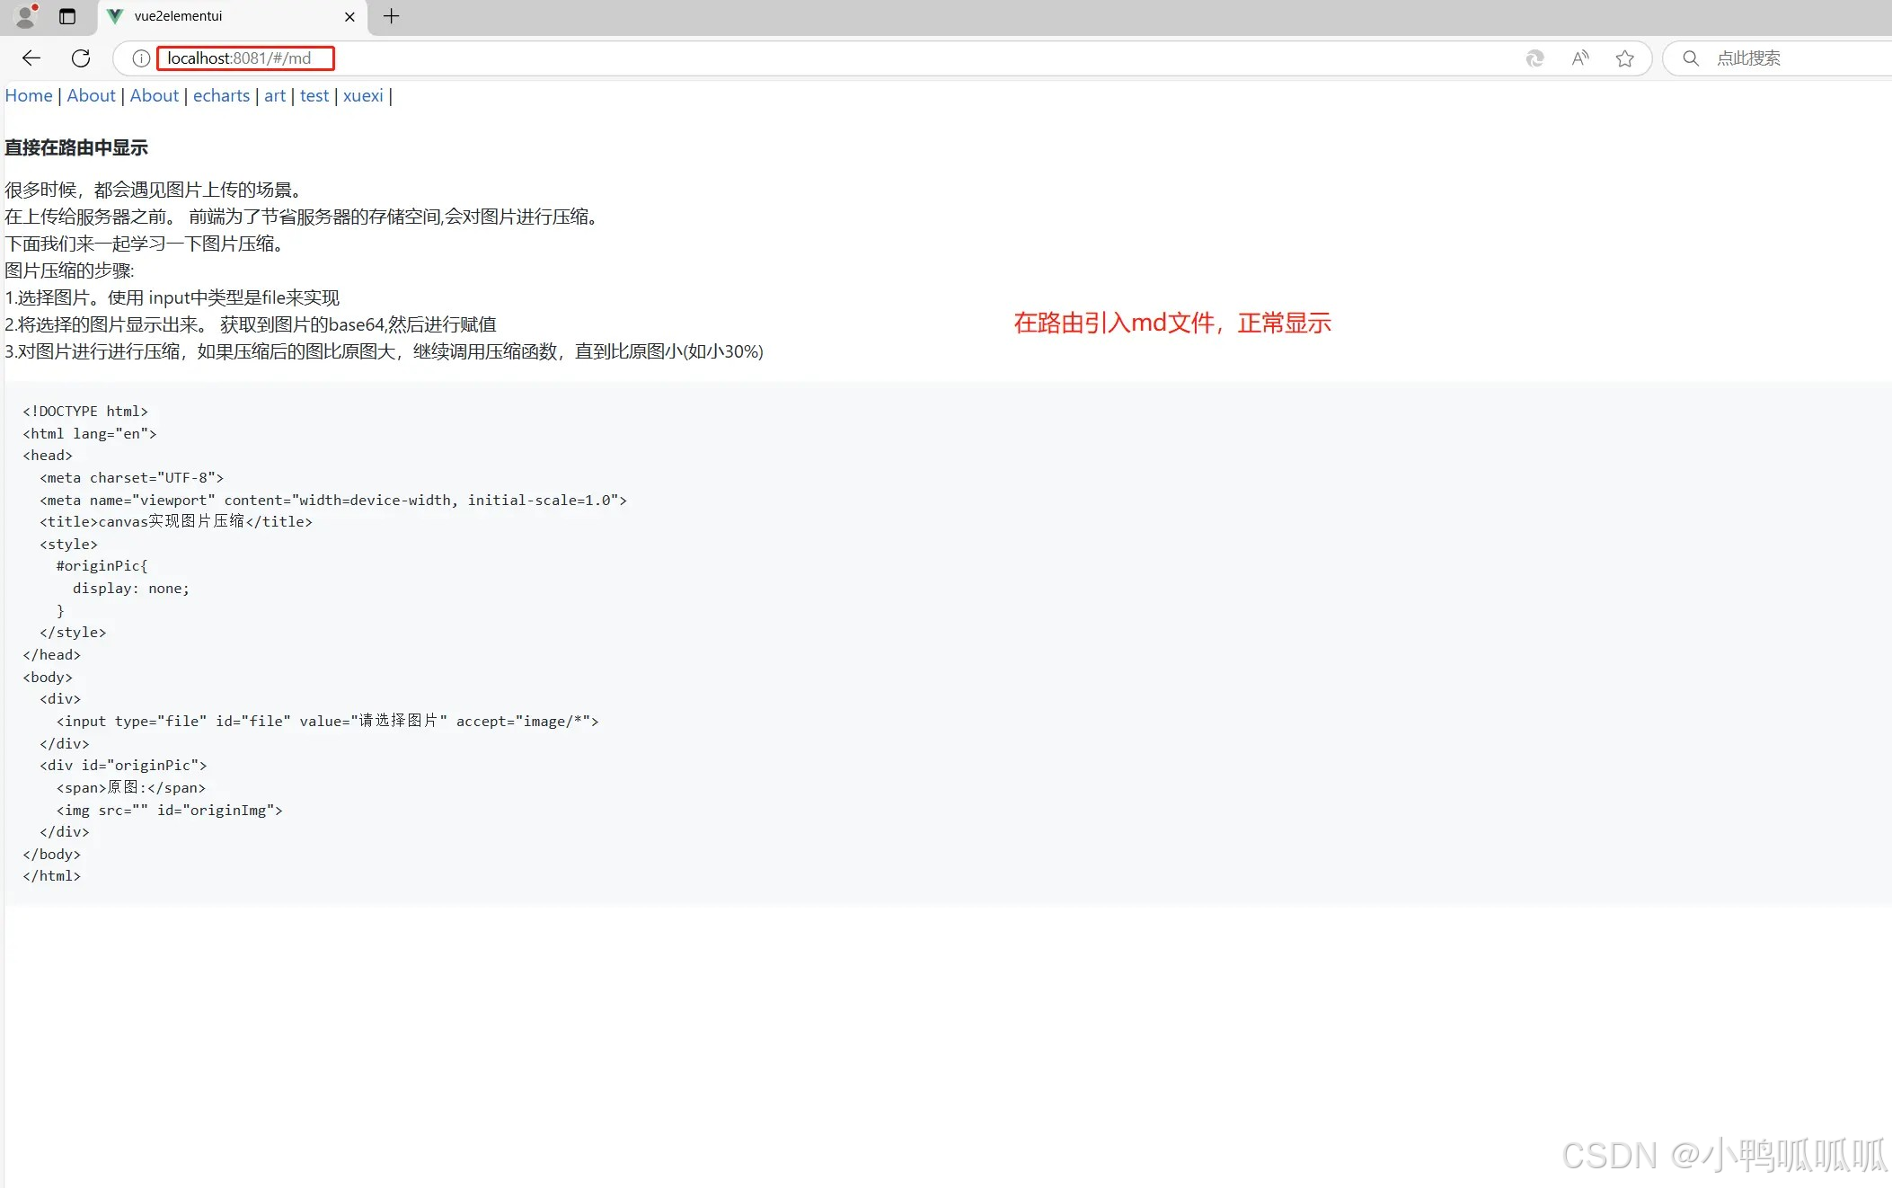
Task: Click inside the address bar showing localhost:8081
Action: (243, 58)
